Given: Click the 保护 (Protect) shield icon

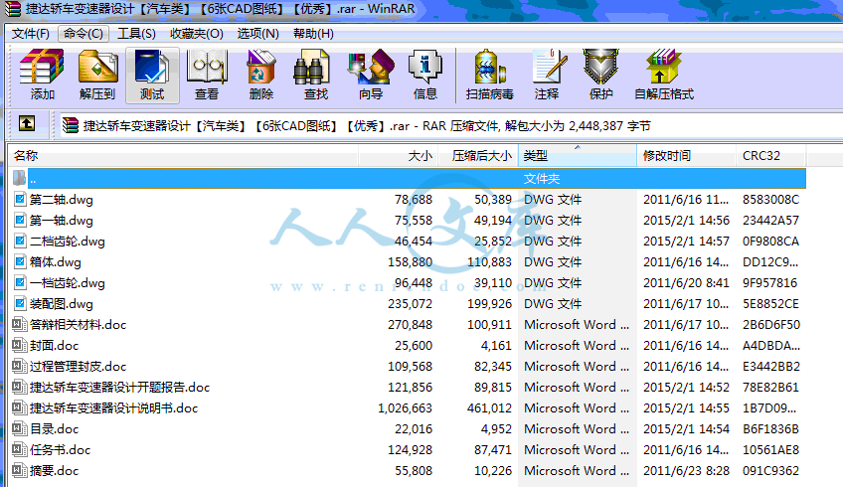Looking at the screenshot, I should pos(601,67).
